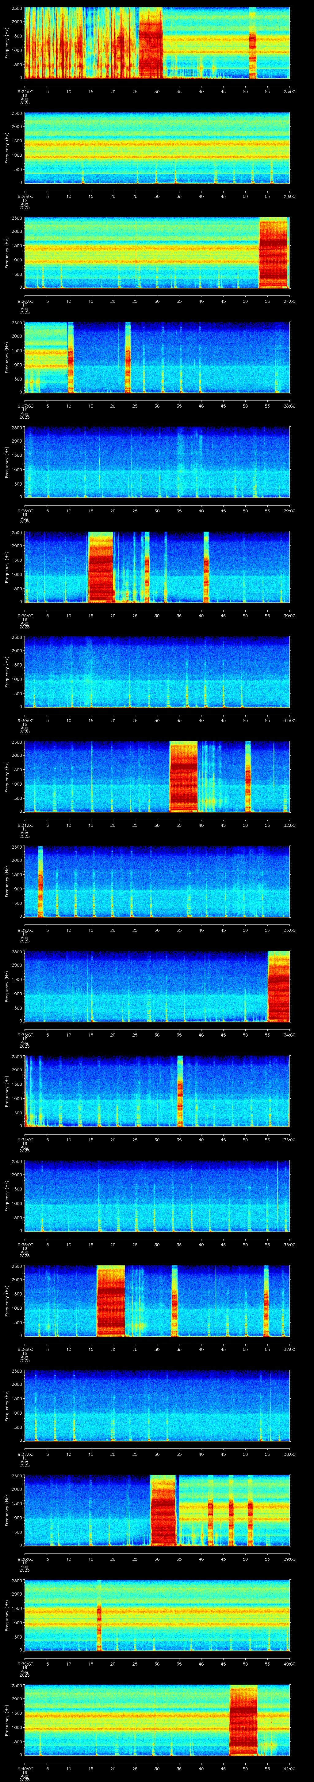Click the 9:33:00 time label
The height and width of the screenshot is (1782, 314).
click(x=25, y=1035)
